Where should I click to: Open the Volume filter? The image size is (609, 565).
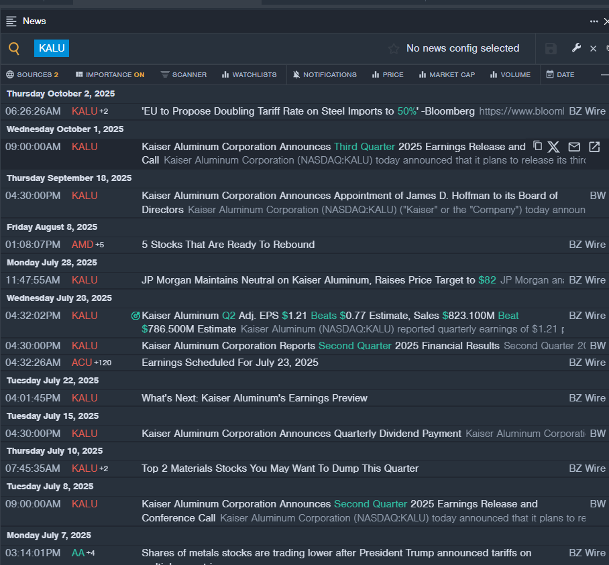point(510,74)
